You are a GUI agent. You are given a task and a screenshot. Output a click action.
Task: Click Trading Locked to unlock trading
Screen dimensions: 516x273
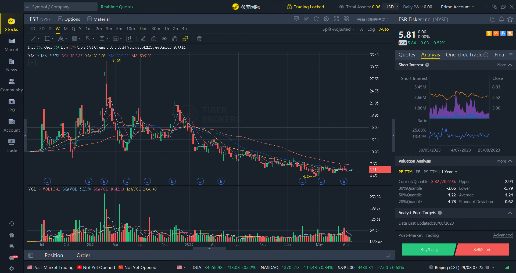pos(306,7)
